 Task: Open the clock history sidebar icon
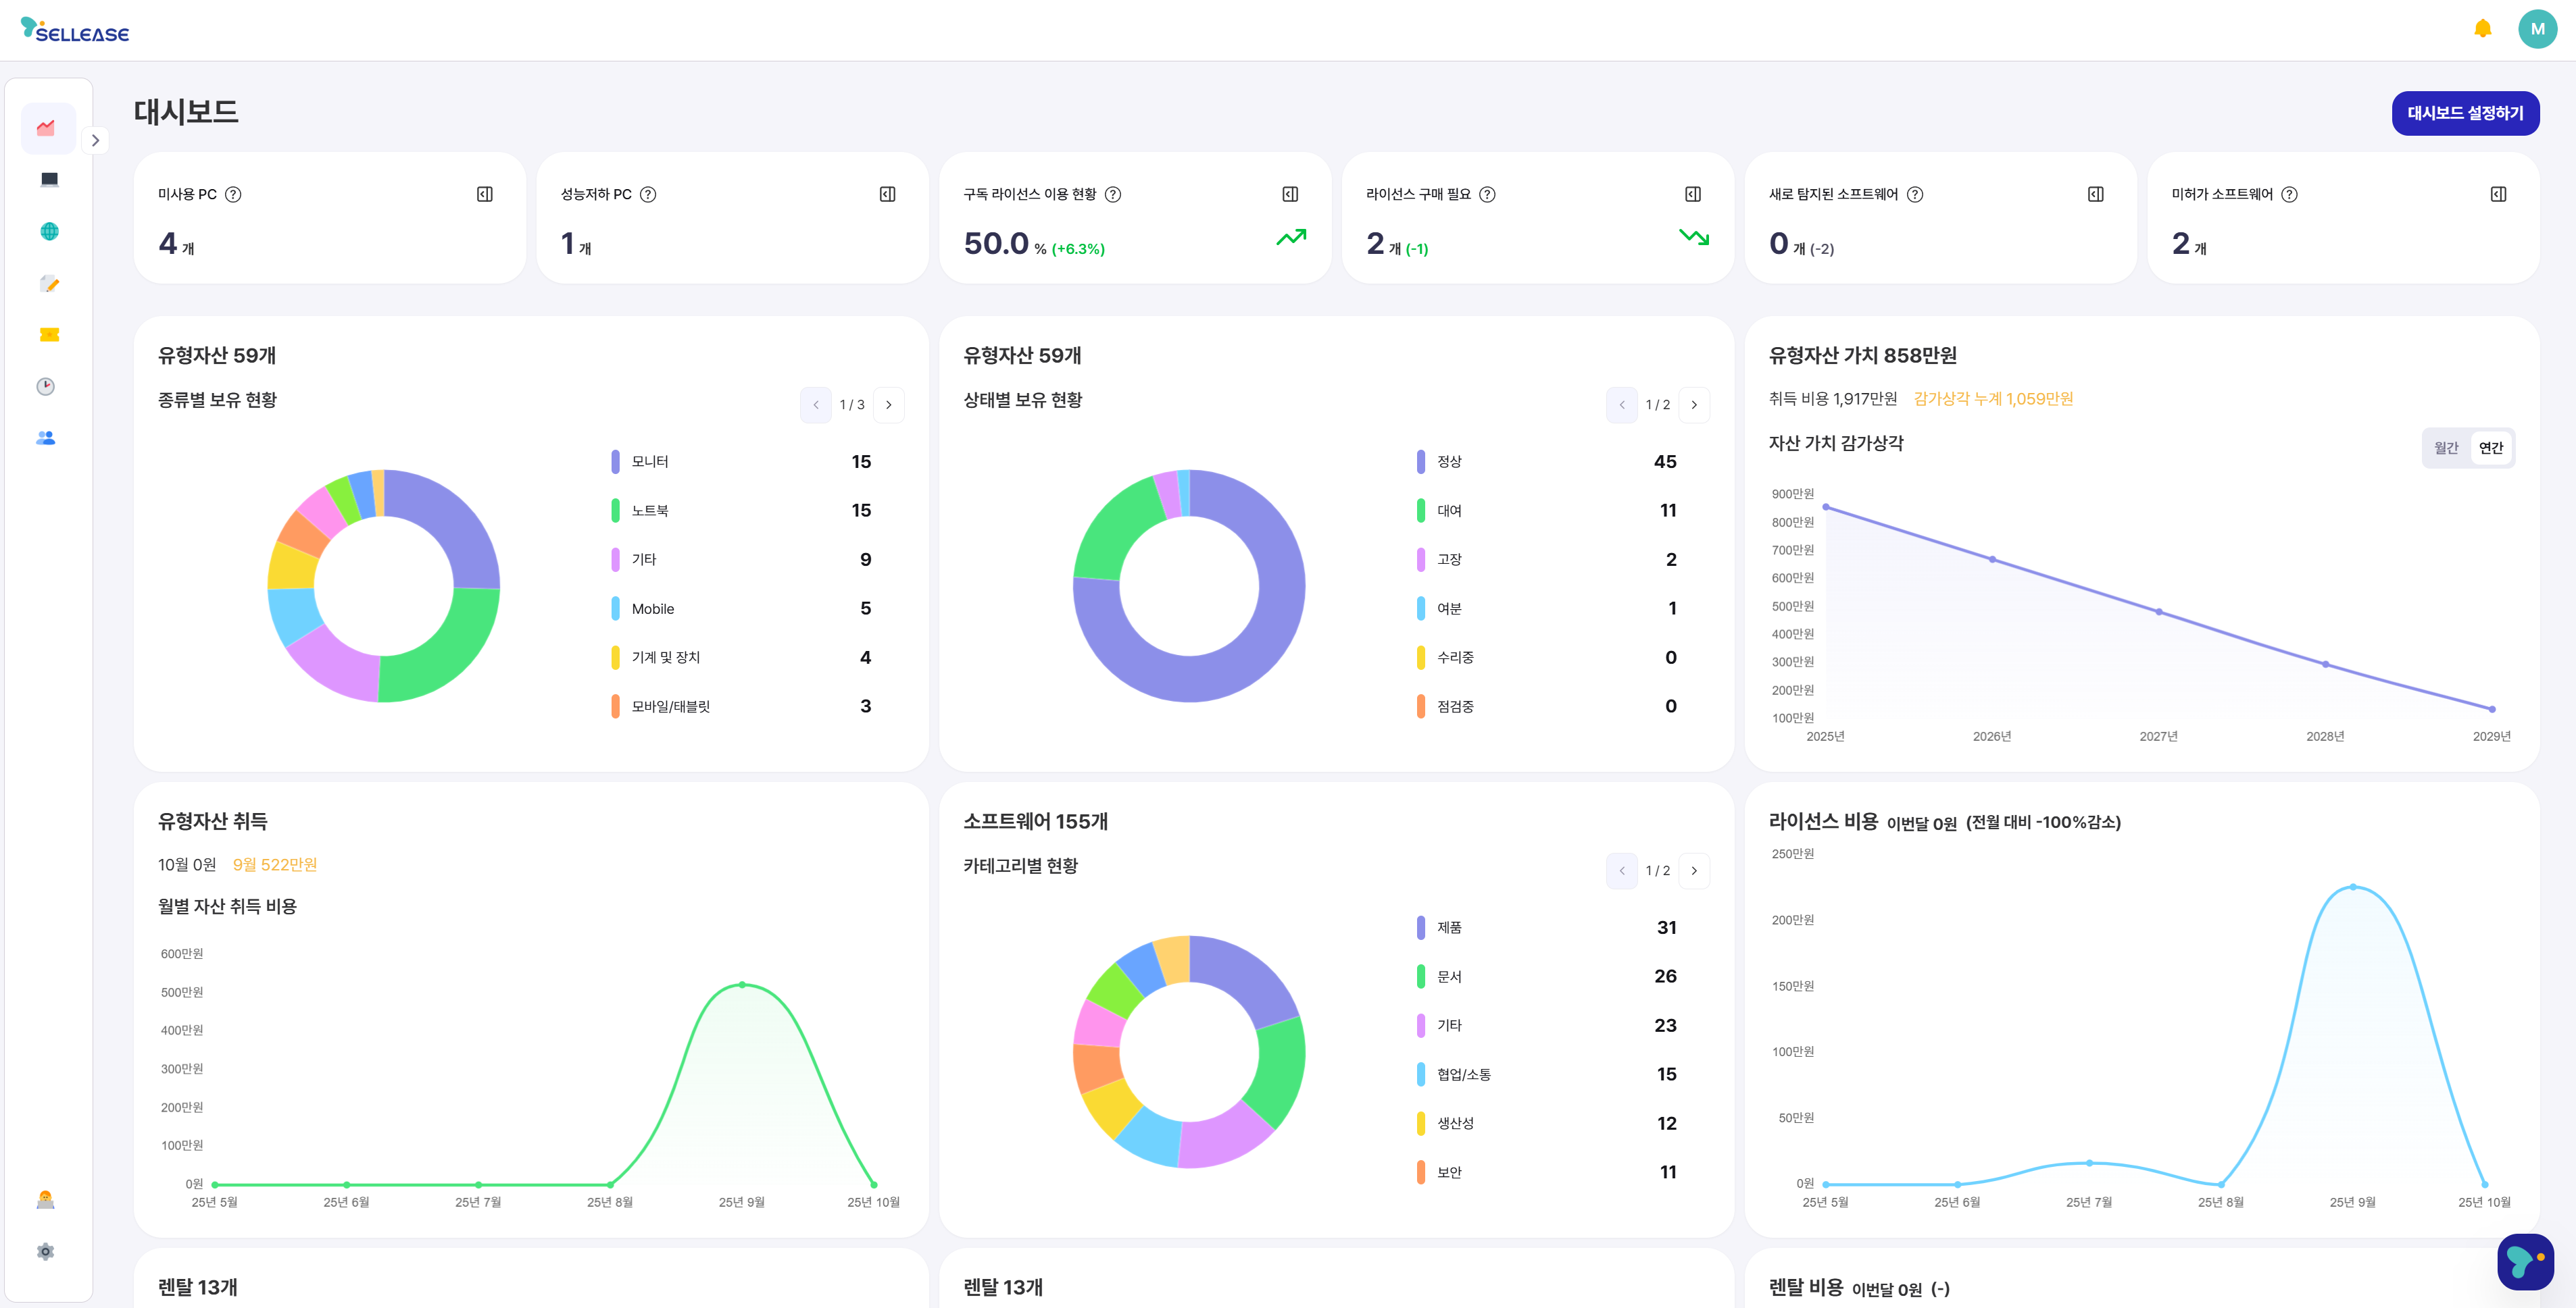46,387
